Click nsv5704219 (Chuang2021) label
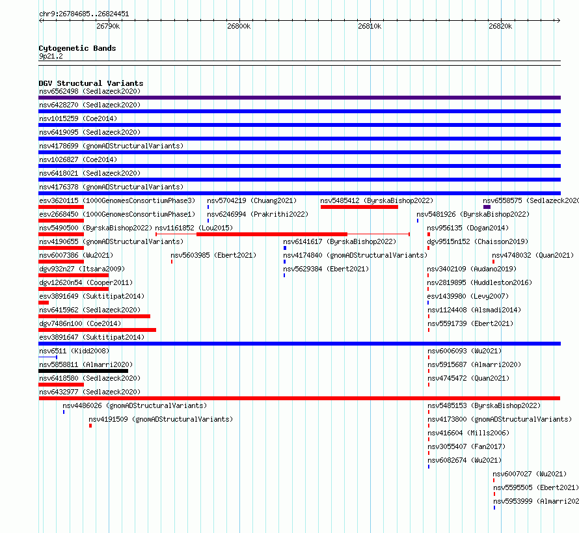The height and width of the screenshot is (533, 579). pos(252,200)
